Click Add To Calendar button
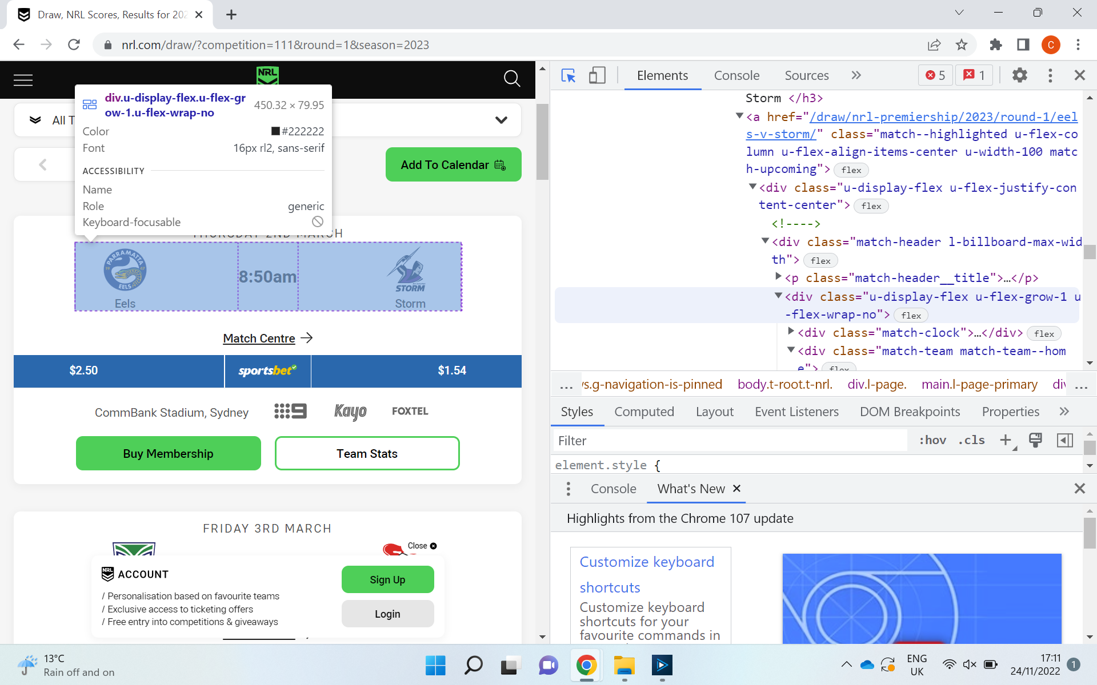 point(453,165)
